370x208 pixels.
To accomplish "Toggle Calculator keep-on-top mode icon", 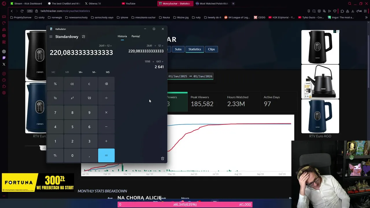I will pos(83,37).
